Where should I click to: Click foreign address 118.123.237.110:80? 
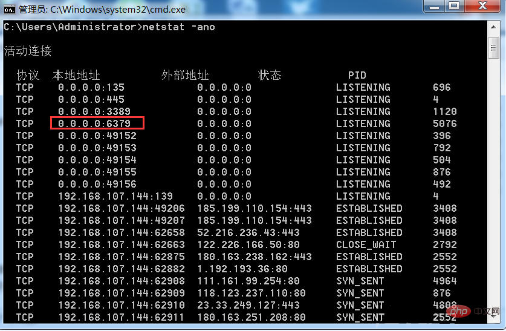251,293
